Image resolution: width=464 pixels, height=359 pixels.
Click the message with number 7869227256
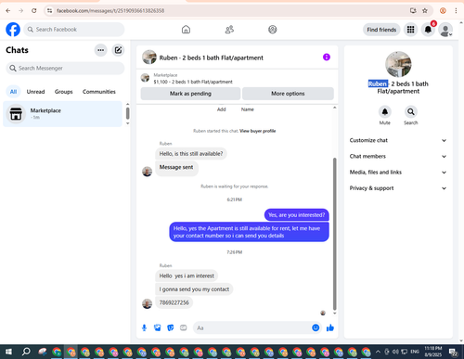pyautogui.click(x=174, y=302)
